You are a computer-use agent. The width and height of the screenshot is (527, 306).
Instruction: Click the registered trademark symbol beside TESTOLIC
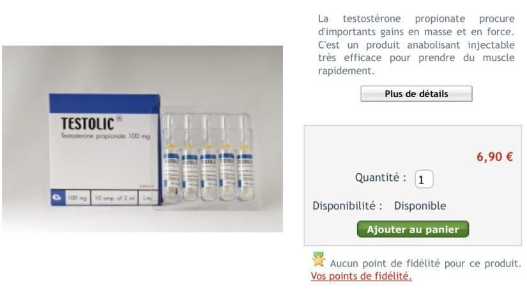tap(119, 118)
